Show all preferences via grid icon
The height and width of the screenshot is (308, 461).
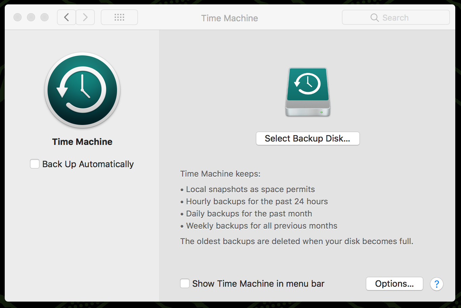pos(119,17)
